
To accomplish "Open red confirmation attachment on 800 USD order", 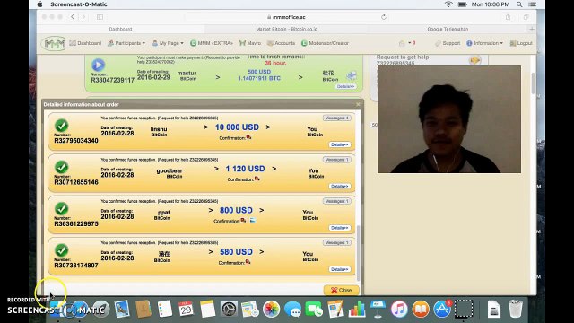I will tap(243, 221).
